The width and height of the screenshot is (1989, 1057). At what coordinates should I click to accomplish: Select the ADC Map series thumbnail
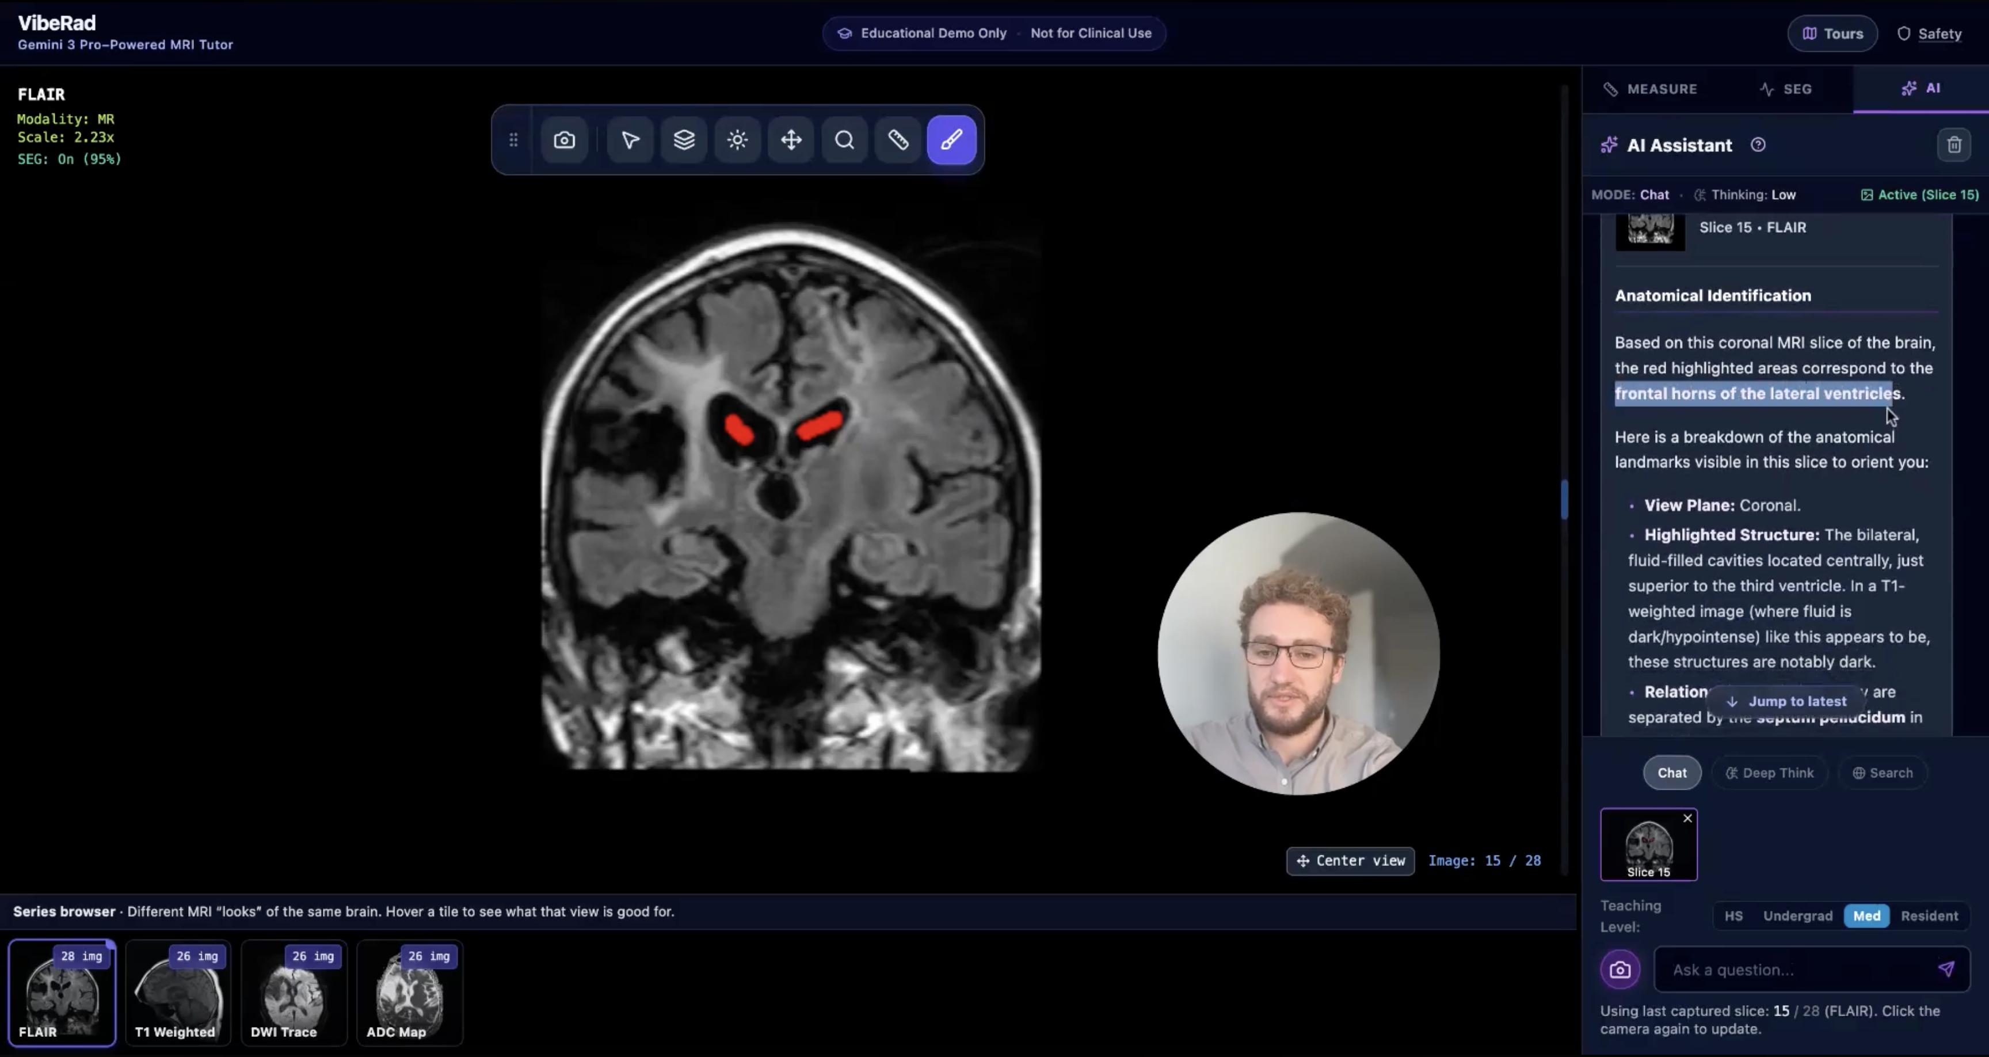(409, 993)
